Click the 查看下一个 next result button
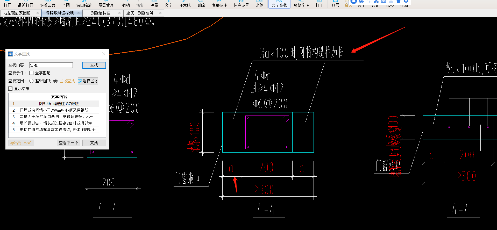This screenshot has width=497, height=230. [x=68, y=143]
